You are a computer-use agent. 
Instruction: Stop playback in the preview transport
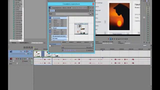(x=119, y=39)
